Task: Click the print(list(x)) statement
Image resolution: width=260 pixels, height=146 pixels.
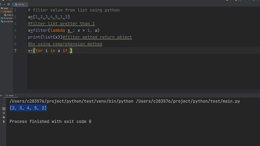Action: 45,37
